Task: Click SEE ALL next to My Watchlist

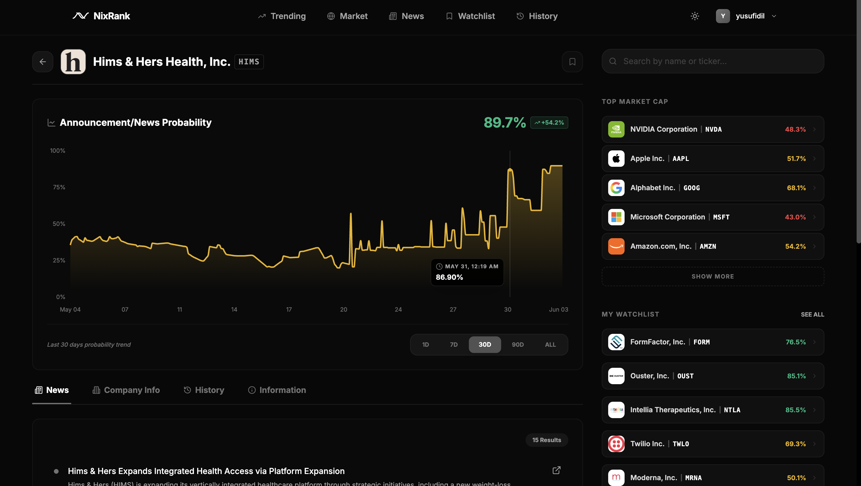Action: tap(812, 315)
